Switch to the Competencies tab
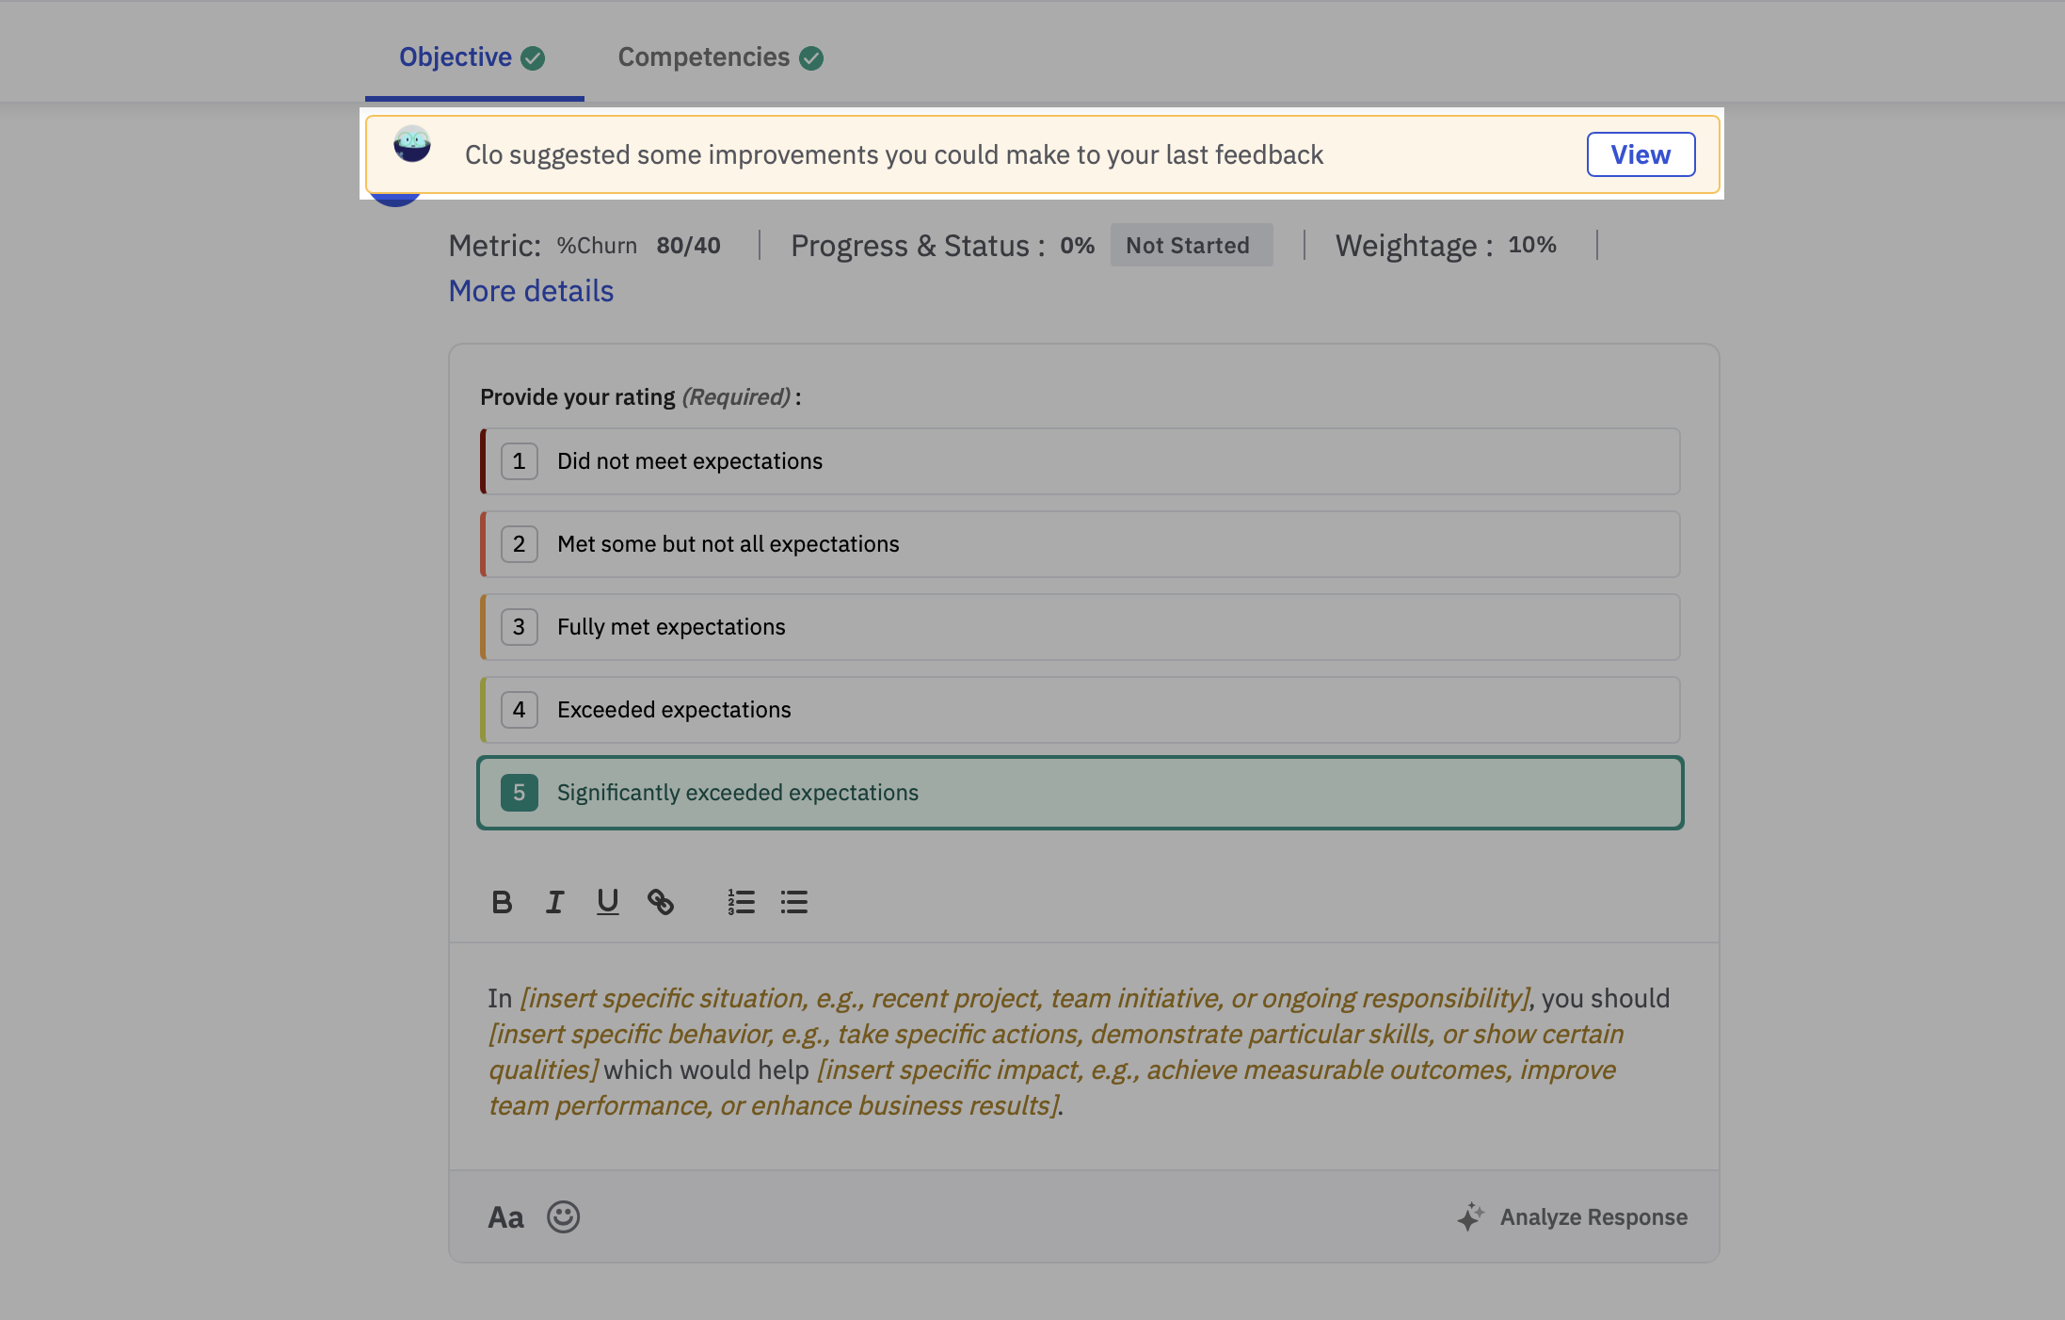 tap(720, 57)
